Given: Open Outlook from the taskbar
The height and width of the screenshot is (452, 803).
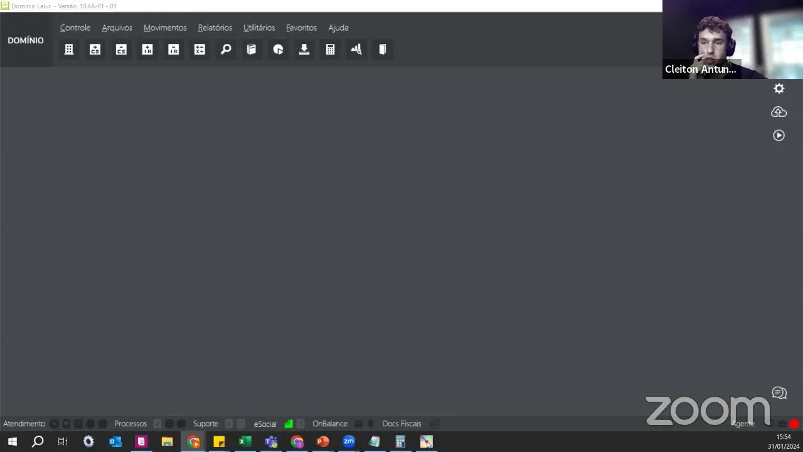Looking at the screenshot, I should click(x=115, y=442).
